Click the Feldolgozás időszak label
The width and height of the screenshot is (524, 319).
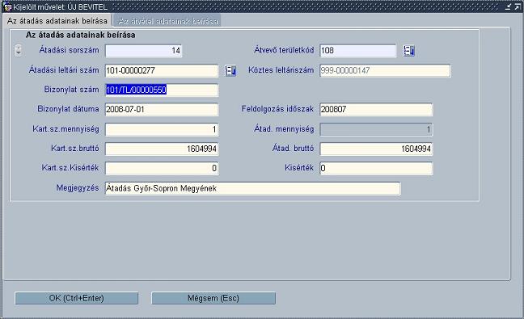point(277,109)
